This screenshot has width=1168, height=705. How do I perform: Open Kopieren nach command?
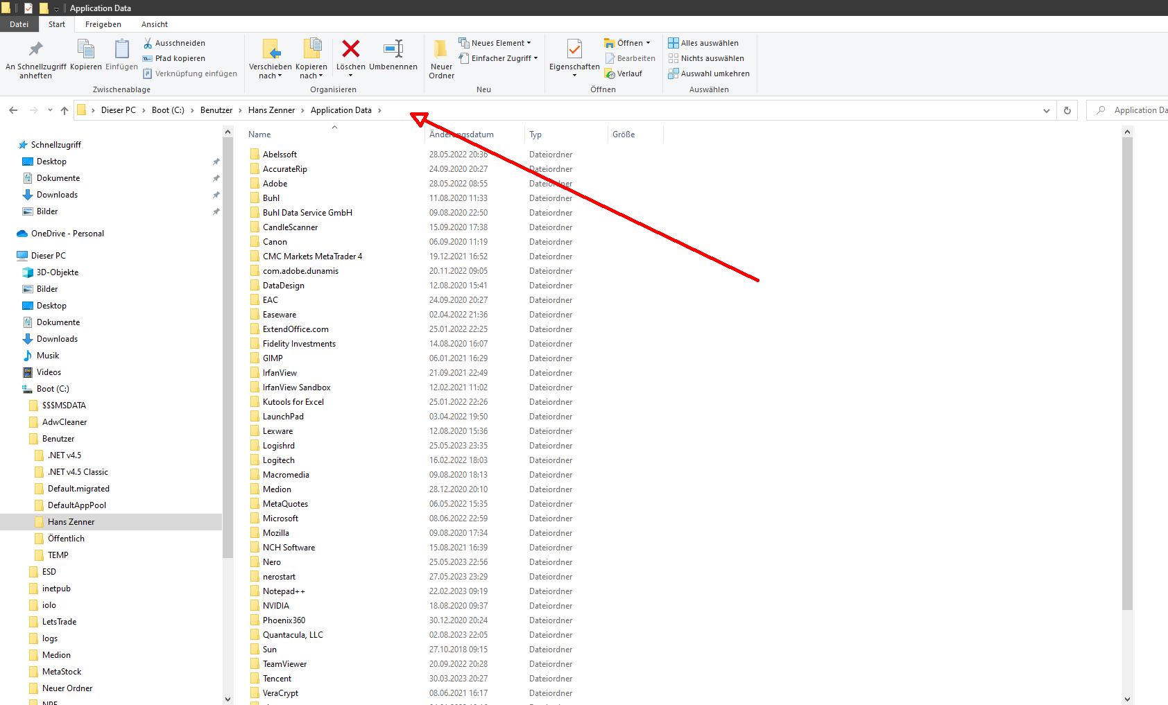311,59
